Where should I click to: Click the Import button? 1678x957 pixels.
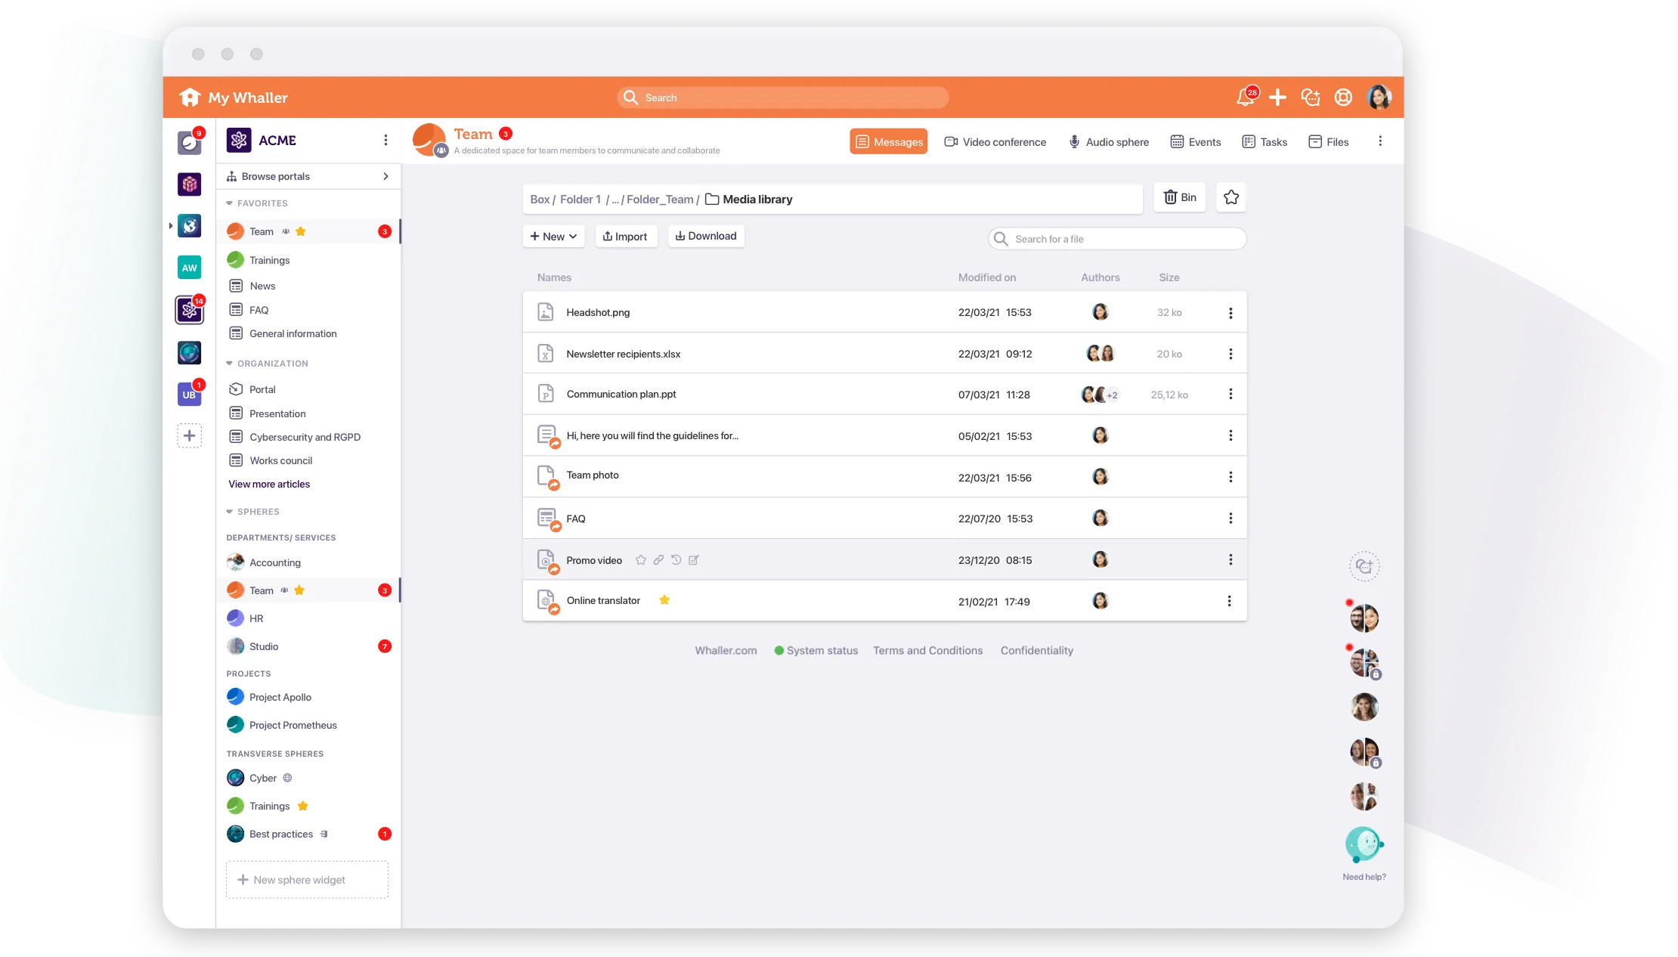[x=626, y=237]
